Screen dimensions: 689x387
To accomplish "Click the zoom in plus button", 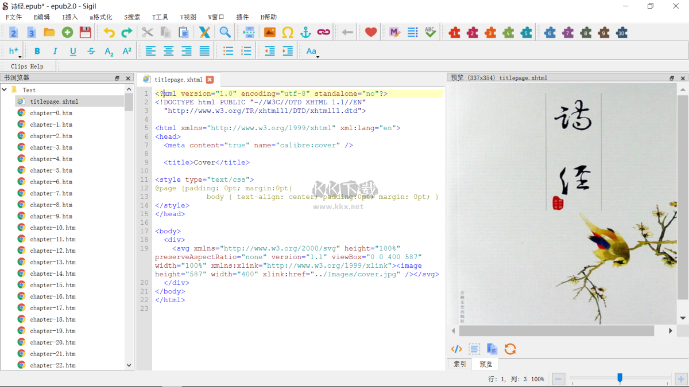I will (681, 379).
